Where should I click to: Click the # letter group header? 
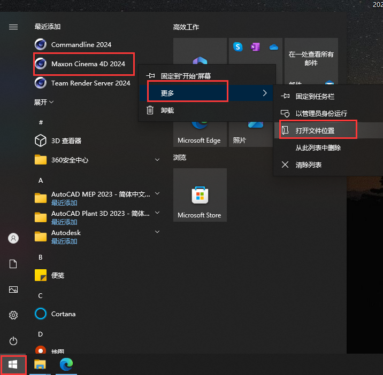41,122
